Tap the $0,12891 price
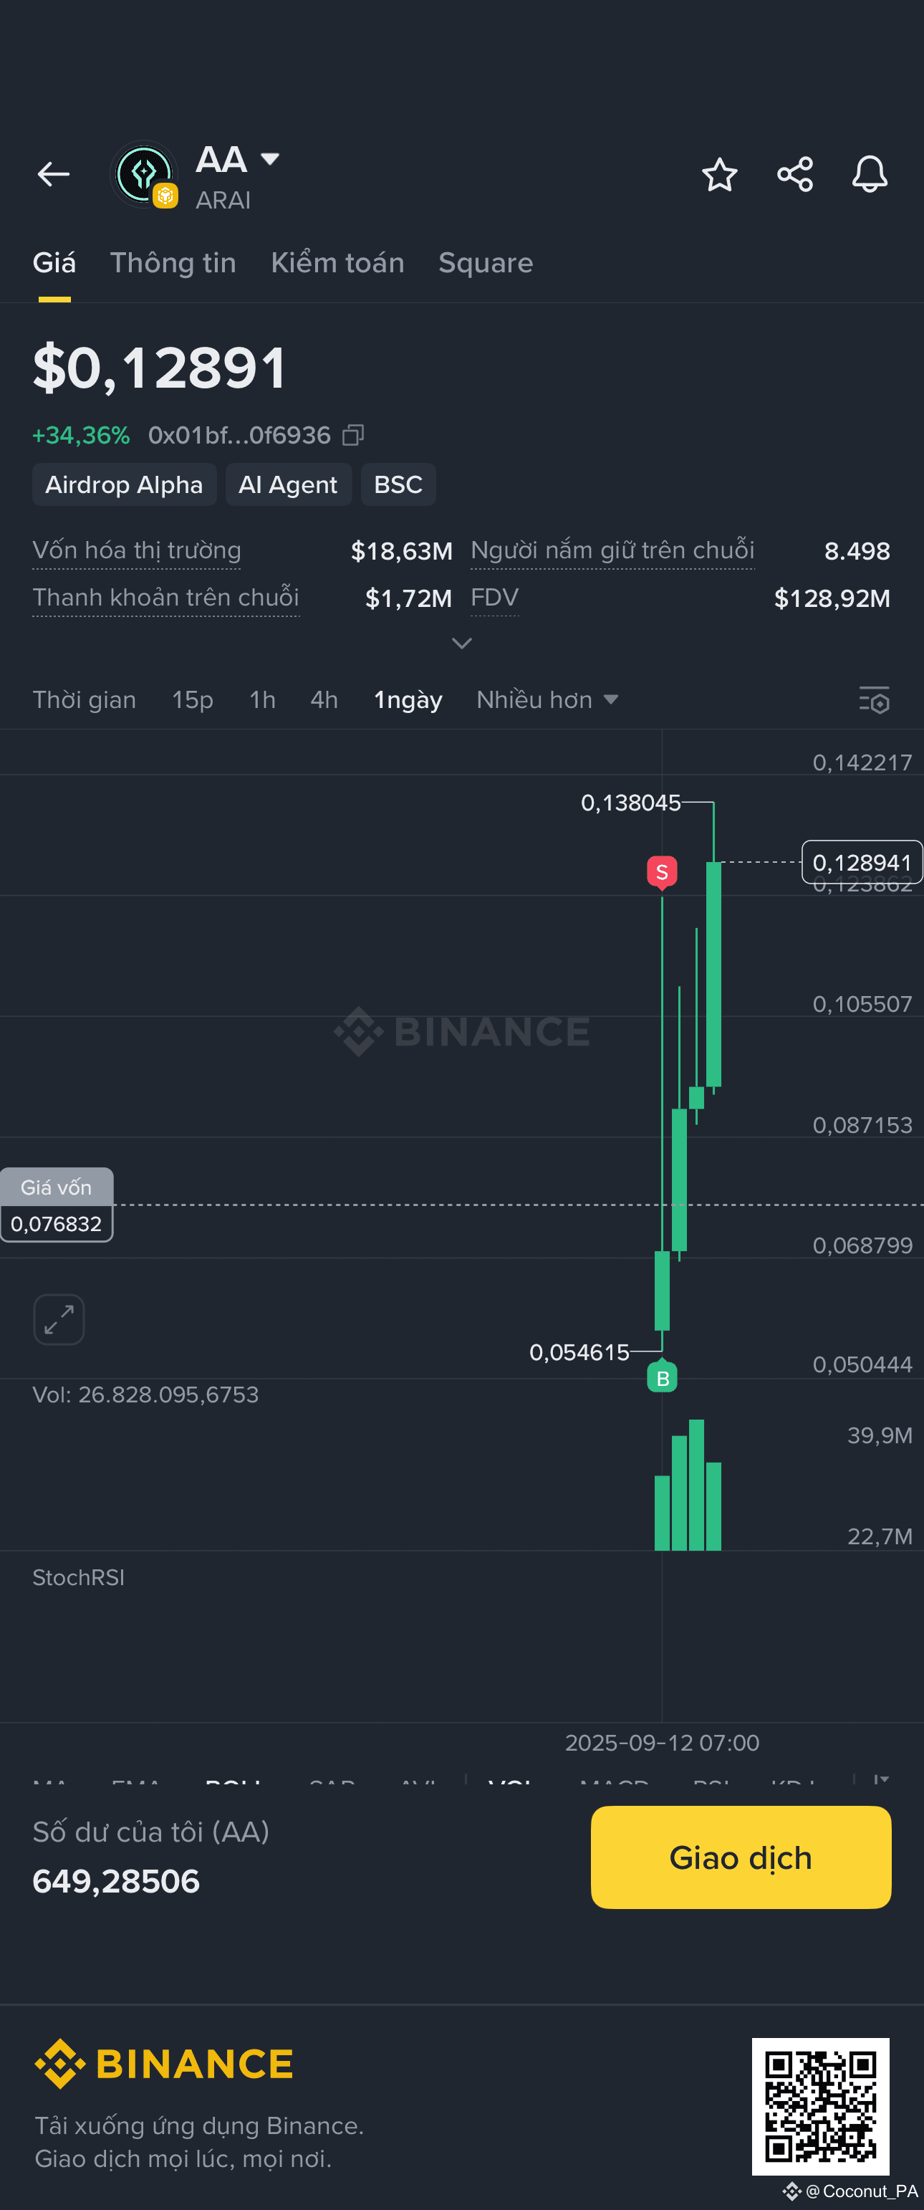 coord(160,368)
